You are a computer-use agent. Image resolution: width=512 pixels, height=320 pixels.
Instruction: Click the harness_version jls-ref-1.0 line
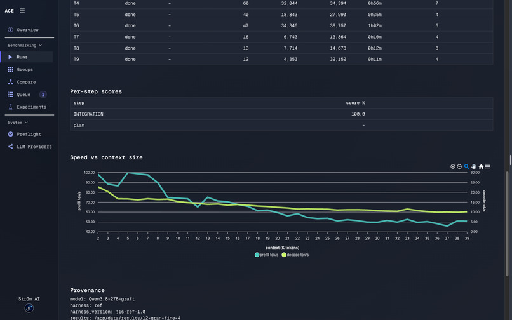pyautogui.click(x=108, y=312)
